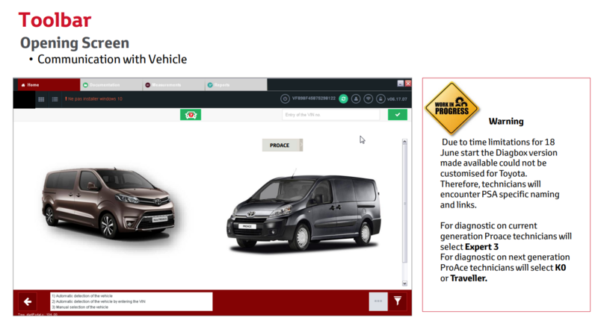Image resolution: width=598 pixels, height=335 pixels.
Task: Close the Diagbox window
Action: point(408,84)
